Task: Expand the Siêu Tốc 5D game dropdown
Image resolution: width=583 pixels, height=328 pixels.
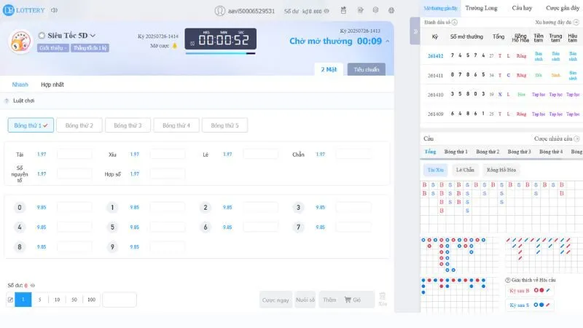Action: (x=93, y=36)
